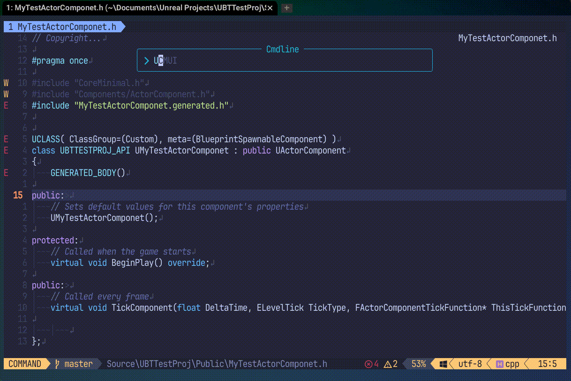Click the E error sign beside GENERATED_BODY()

6,173
